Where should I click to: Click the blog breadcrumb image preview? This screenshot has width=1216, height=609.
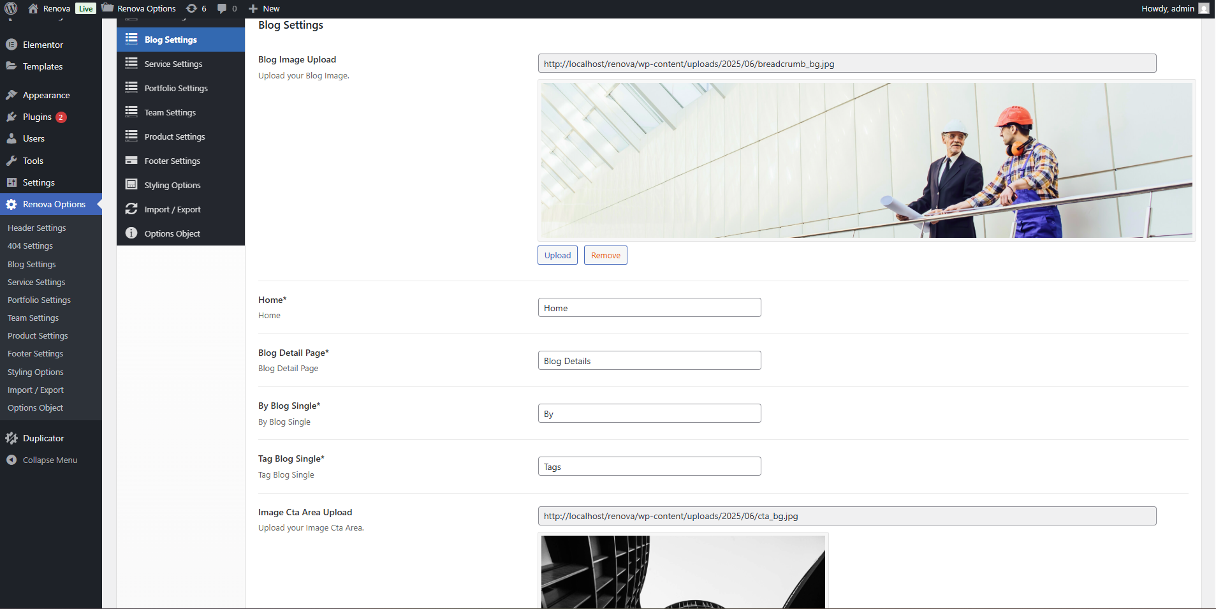[866, 160]
